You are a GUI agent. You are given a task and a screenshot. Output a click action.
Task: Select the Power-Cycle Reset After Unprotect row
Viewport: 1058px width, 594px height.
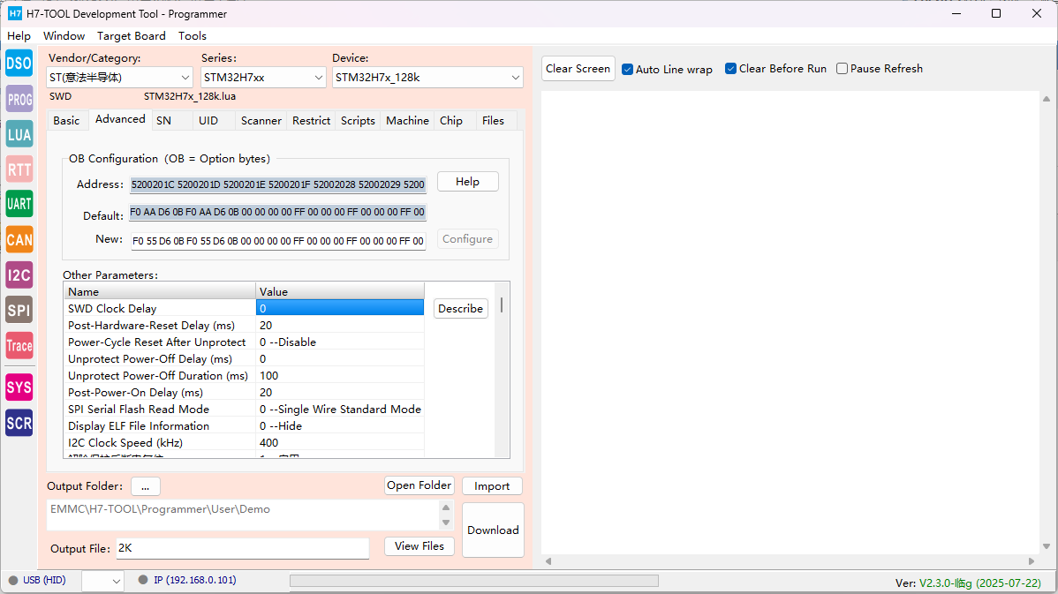tap(245, 342)
